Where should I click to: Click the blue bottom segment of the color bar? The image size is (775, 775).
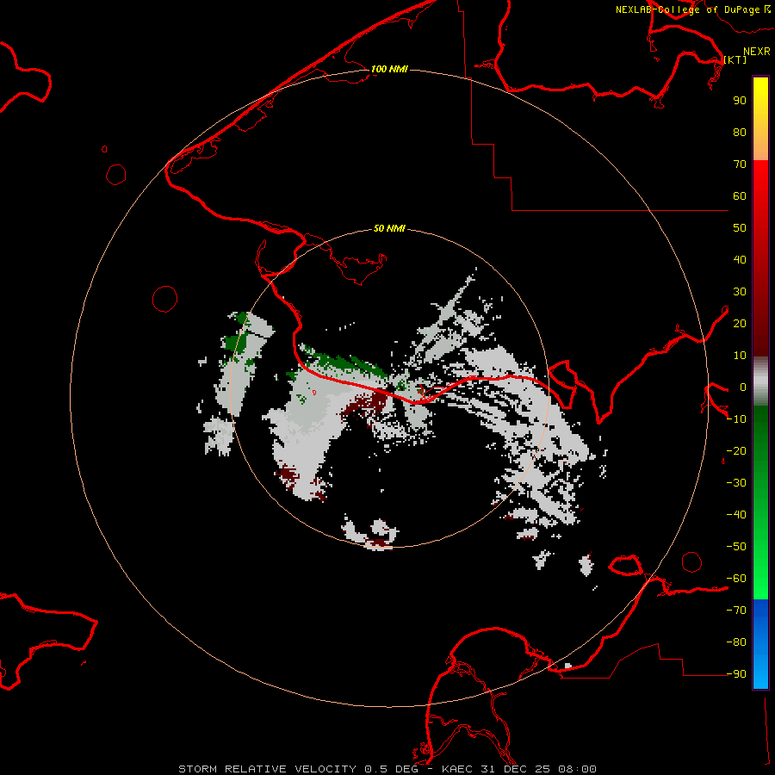[x=760, y=643]
